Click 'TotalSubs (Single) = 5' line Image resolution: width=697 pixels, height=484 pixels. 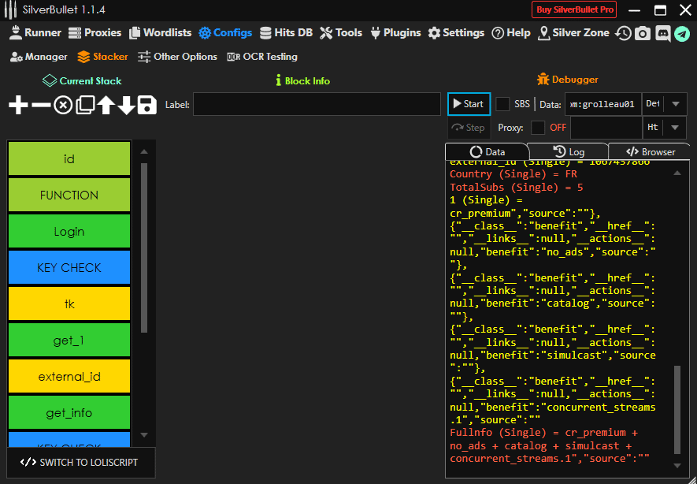[516, 188]
